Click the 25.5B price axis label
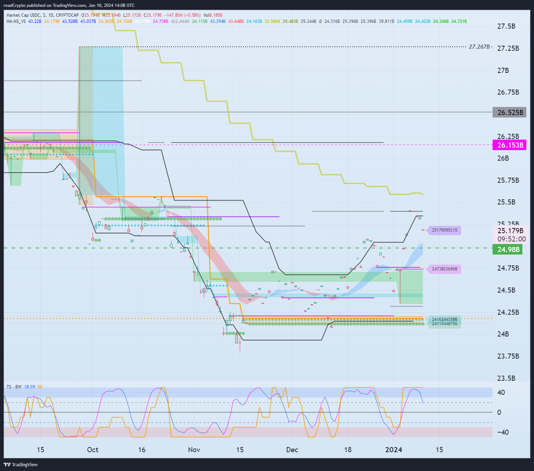 click(x=506, y=202)
